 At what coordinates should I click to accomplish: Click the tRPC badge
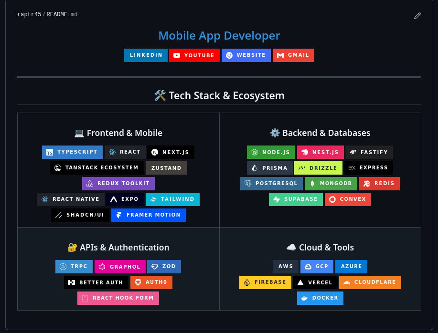click(74, 267)
